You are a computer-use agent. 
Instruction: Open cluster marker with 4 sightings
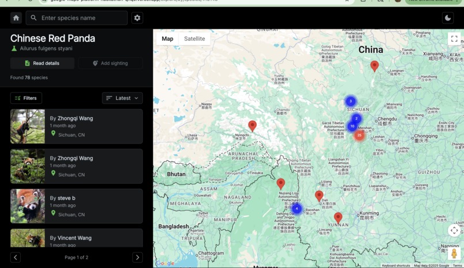coord(297,208)
